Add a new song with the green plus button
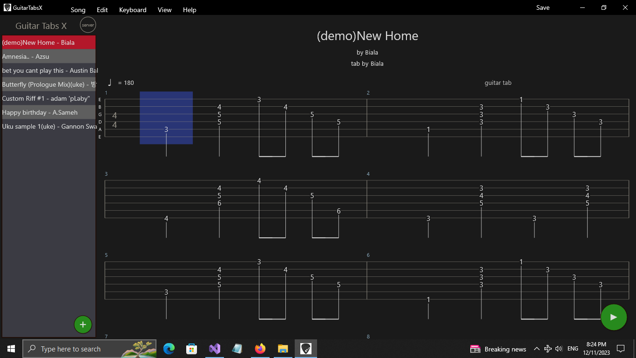This screenshot has width=636, height=358. click(x=83, y=324)
